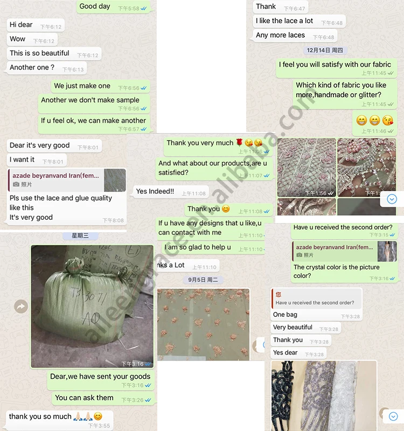
Task: Click the forward arrow beside the bag photo
Action: click(21, 307)
